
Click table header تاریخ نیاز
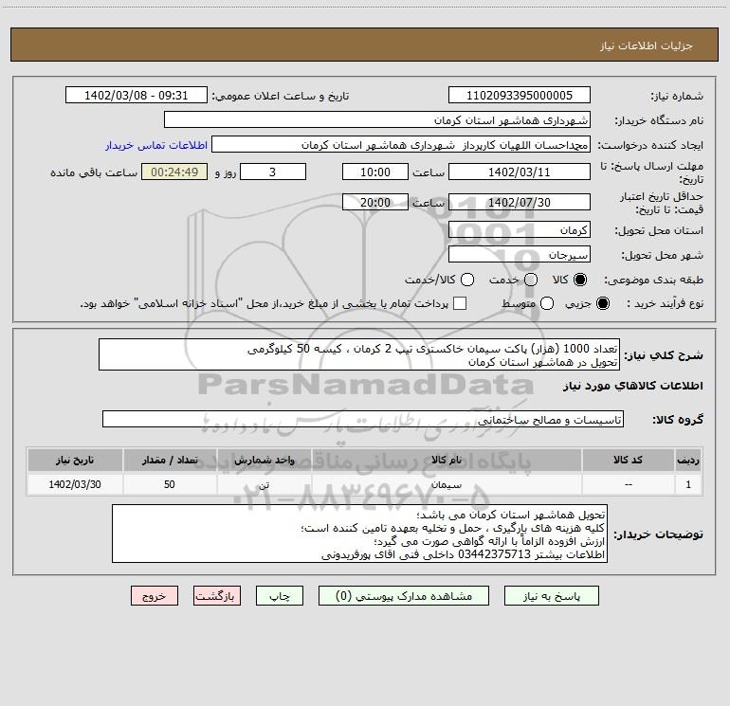pos(75,461)
